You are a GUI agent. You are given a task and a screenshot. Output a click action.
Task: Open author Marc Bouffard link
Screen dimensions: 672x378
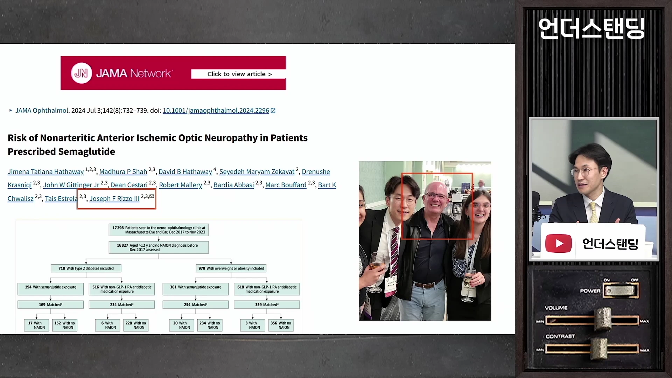pyautogui.click(x=286, y=185)
